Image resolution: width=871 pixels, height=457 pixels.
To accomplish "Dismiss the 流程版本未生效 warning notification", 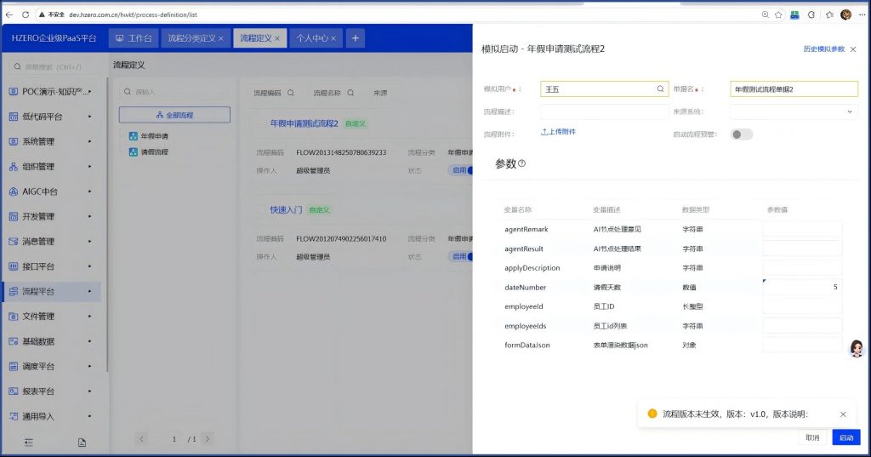I will click(843, 414).
